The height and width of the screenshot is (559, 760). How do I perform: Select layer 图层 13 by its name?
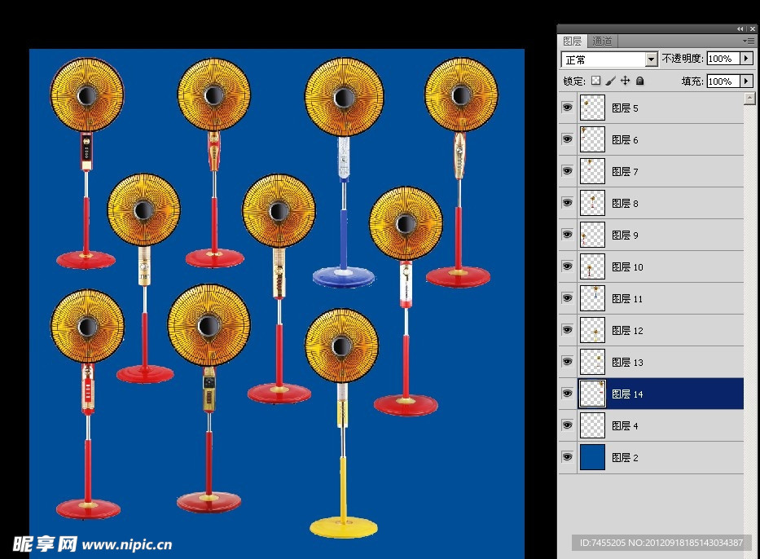[626, 362]
